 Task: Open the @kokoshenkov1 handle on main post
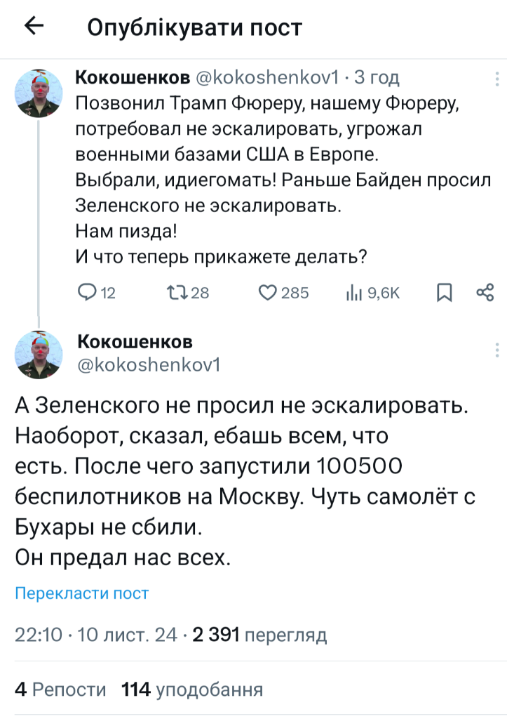click(x=148, y=364)
